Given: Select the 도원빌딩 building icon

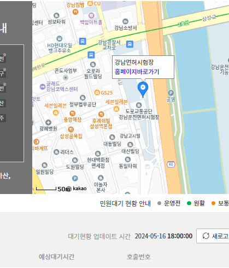Looking at the screenshot, I should pos(75,160).
